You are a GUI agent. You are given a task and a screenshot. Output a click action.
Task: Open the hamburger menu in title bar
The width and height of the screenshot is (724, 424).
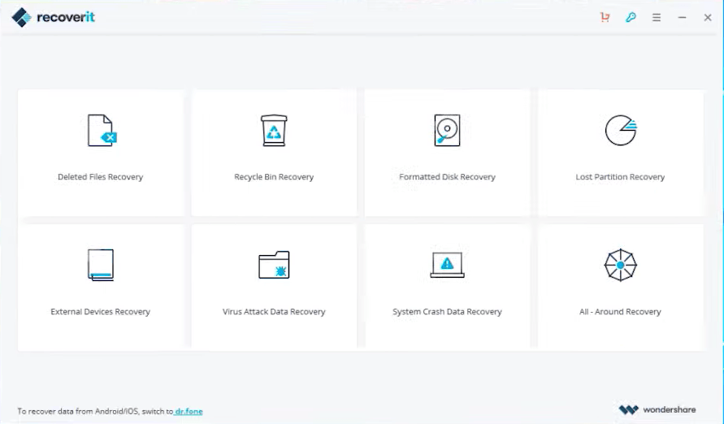click(657, 17)
